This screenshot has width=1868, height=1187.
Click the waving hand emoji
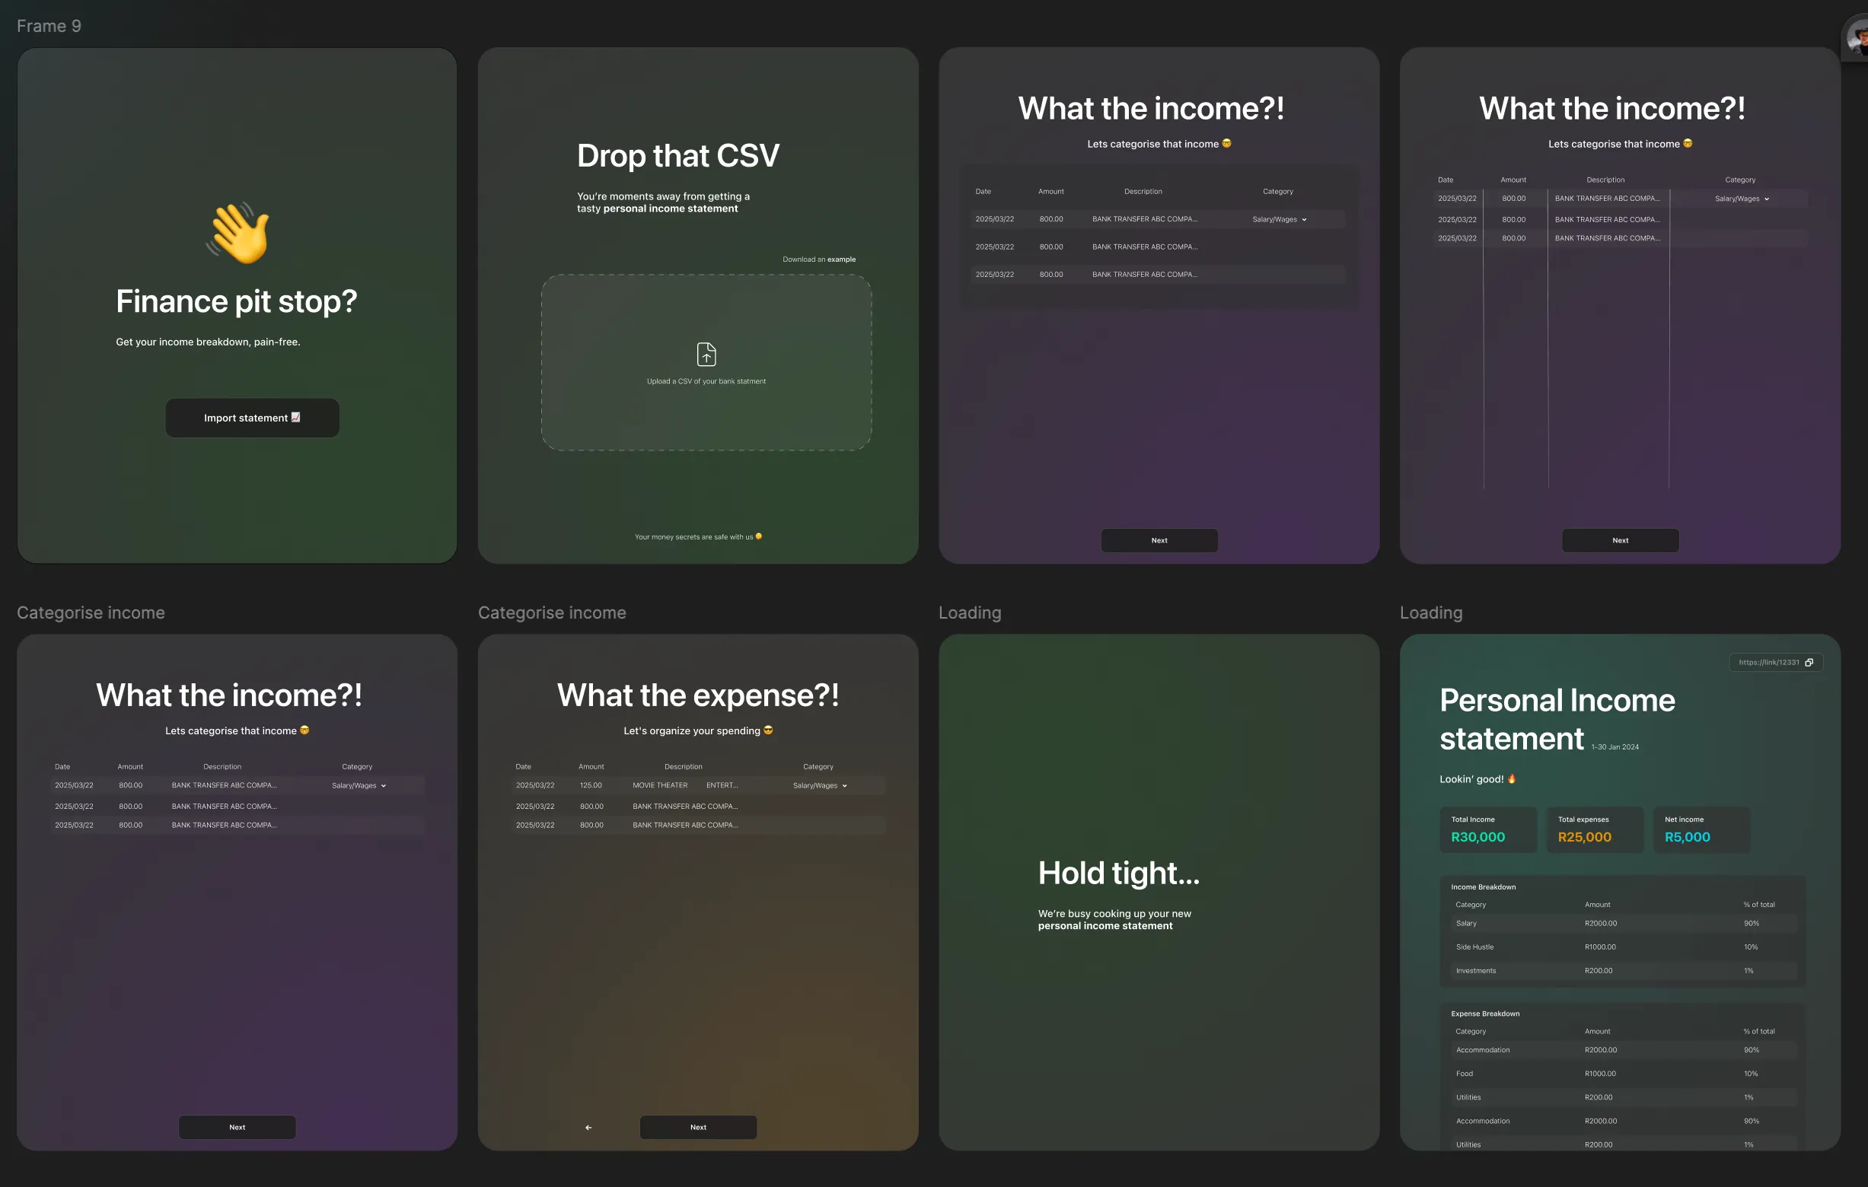coord(238,234)
